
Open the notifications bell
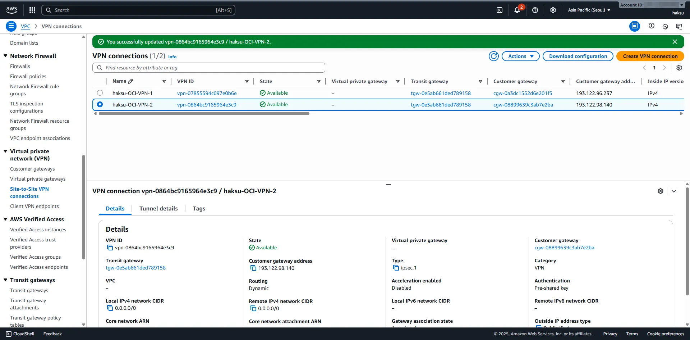pyautogui.click(x=517, y=10)
